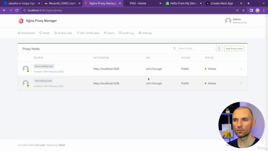Bookmark this page with star icon
Screen dimensions: 268x151
click(243, 10)
